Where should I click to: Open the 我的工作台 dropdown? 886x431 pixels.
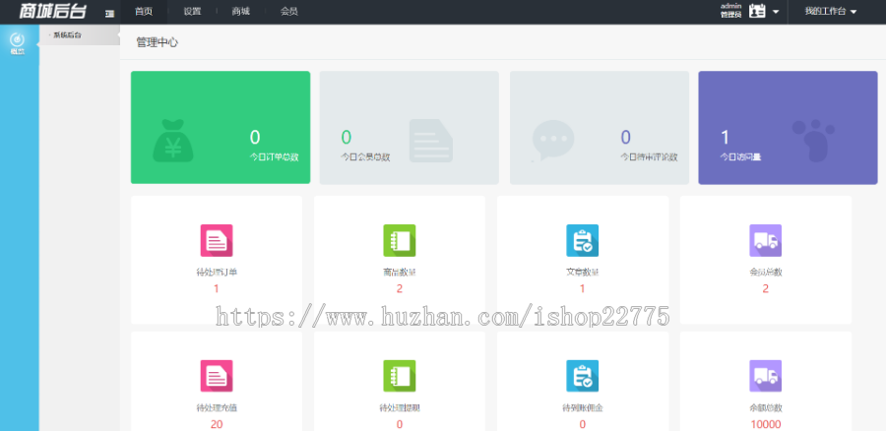pos(831,12)
